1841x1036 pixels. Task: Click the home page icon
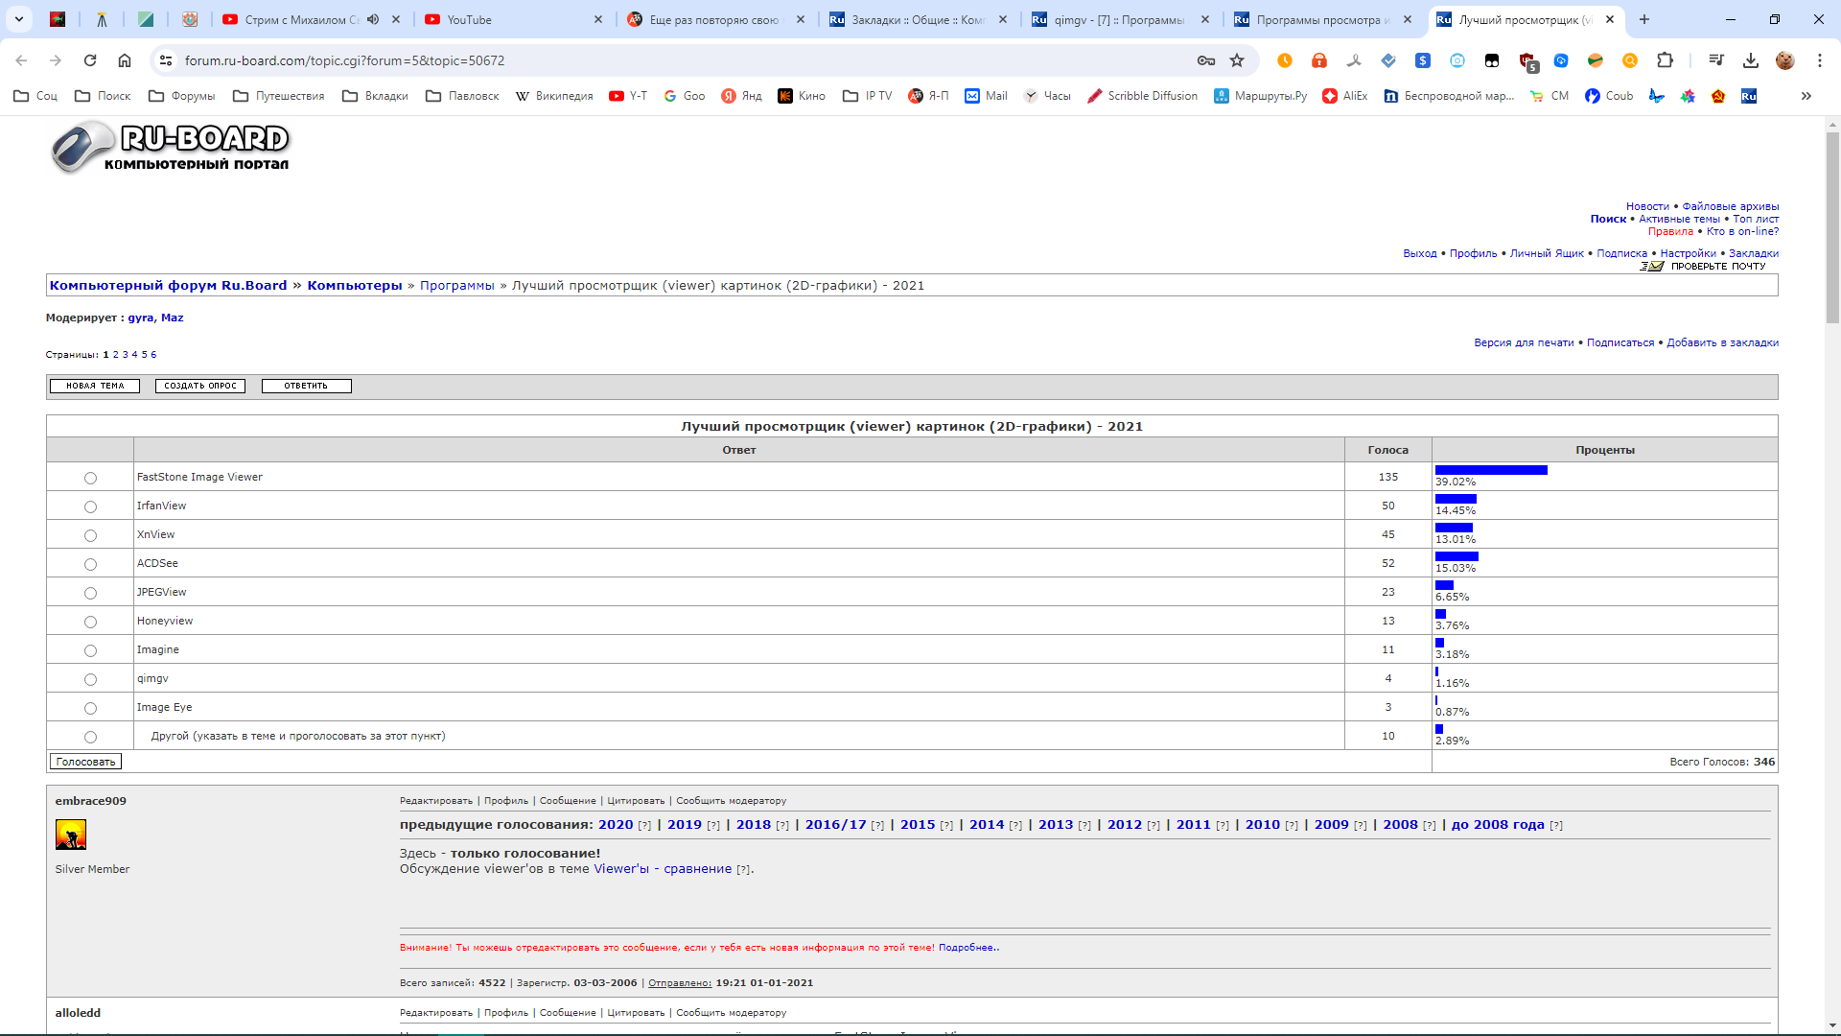pyautogui.click(x=125, y=60)
